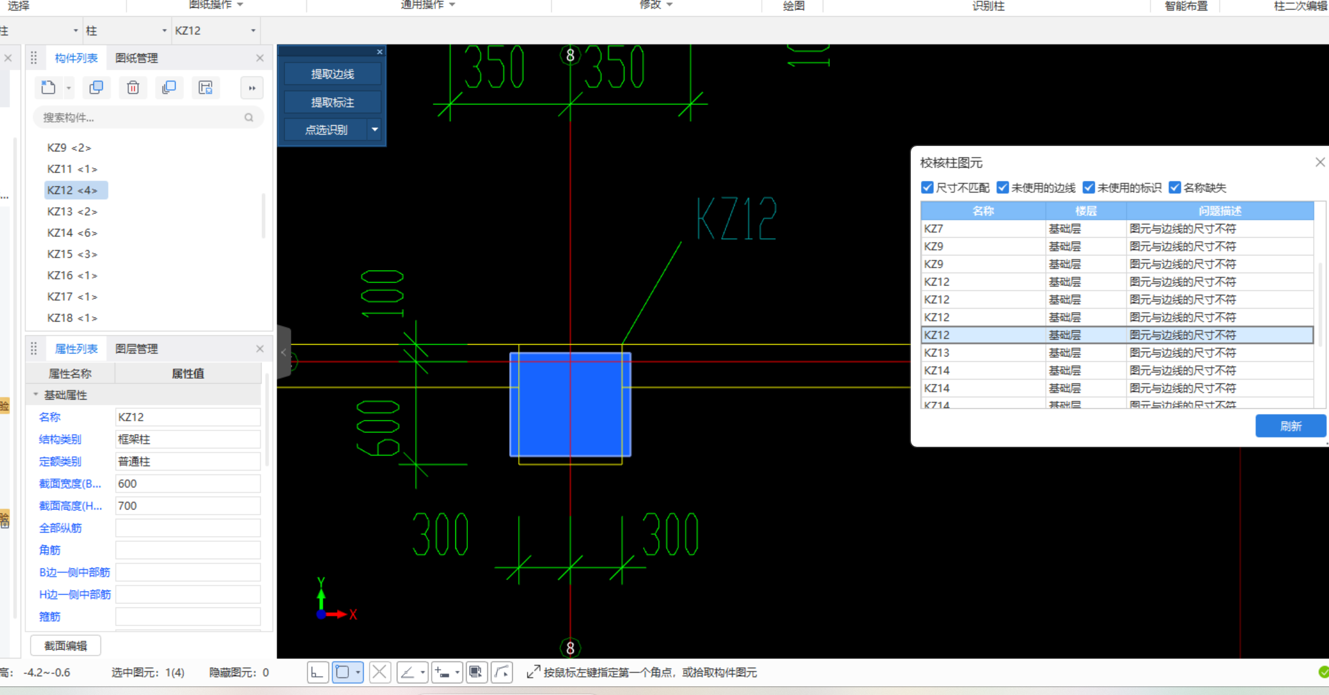Open the offset tool dropdown arrow
Image resolution: width=1329 pixels, height=695 pixels.
tap(457, 672)
